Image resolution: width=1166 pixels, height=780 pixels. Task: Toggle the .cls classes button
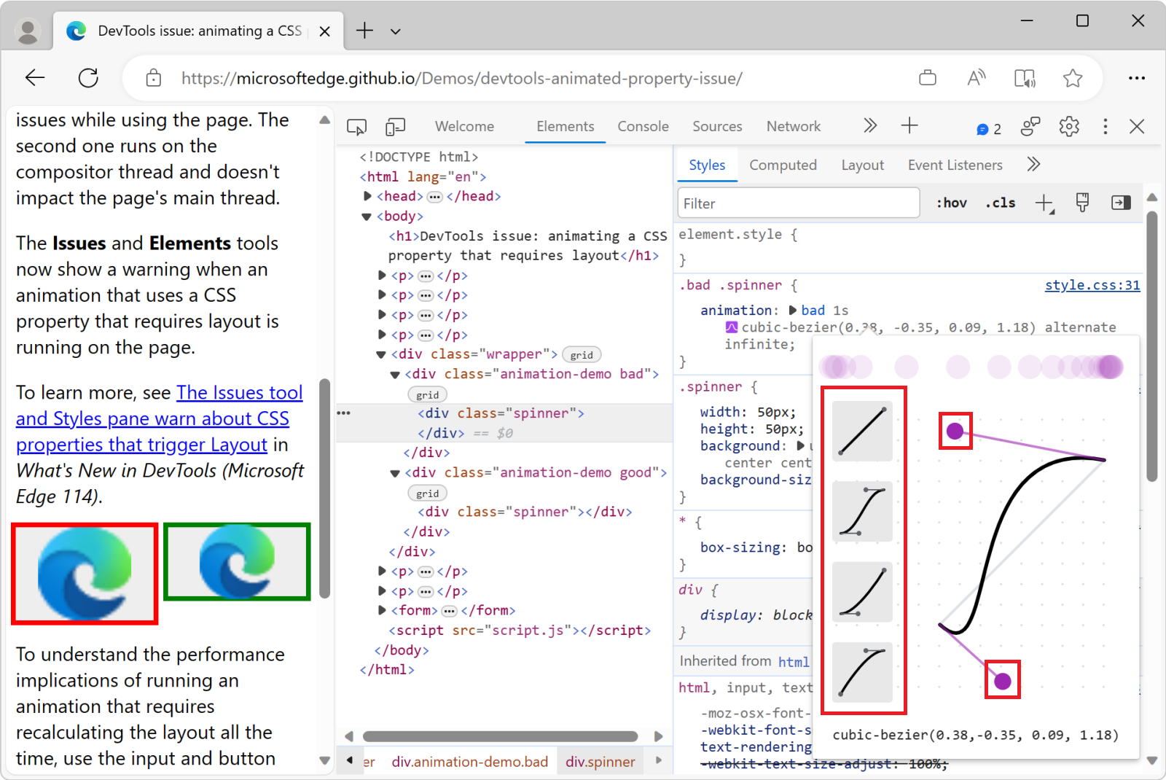(1000, 203)
